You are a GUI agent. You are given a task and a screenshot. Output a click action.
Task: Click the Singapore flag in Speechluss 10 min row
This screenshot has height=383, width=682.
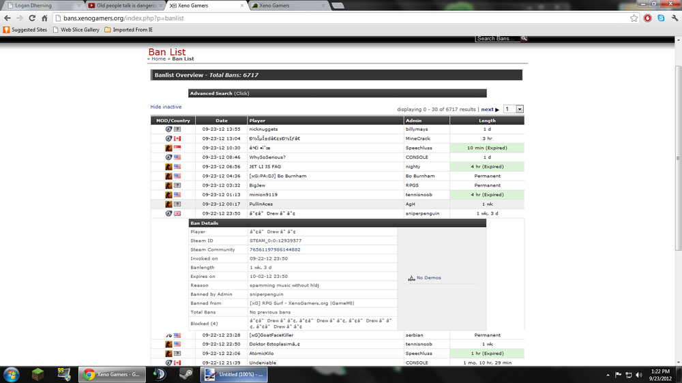coord(177,148)
